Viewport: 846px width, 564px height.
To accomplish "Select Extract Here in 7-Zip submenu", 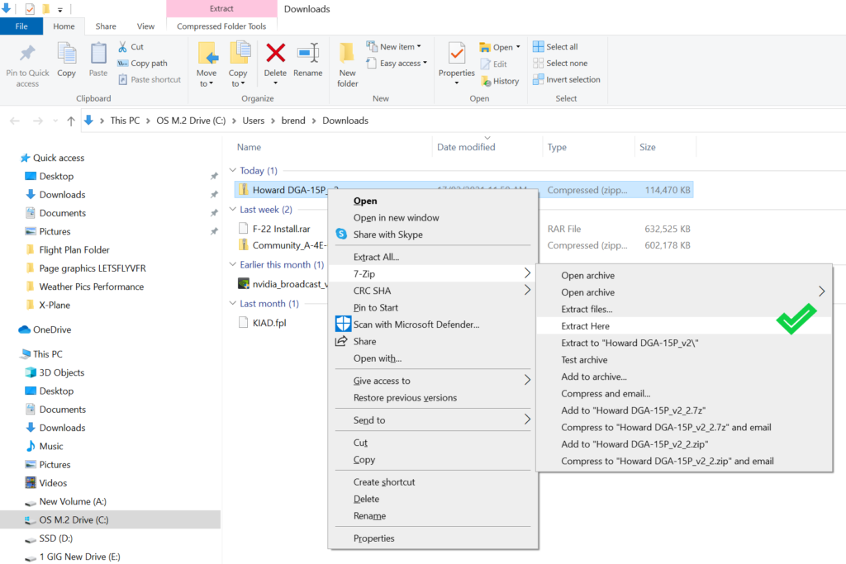I will pos(683,325).
